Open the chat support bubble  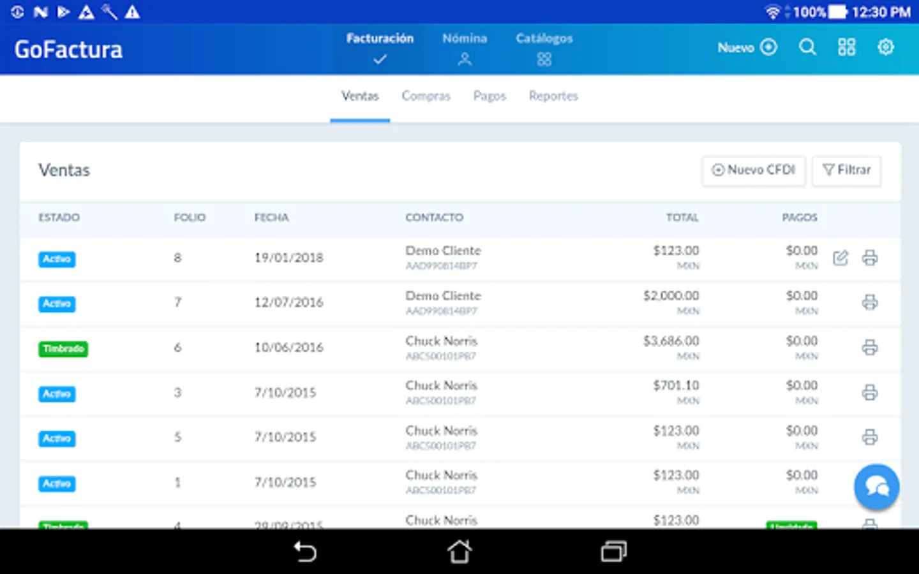tap(877, 487)
